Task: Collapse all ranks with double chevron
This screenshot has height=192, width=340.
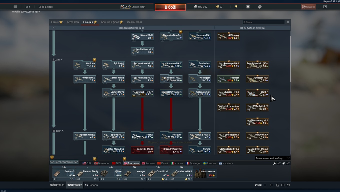Action: [53, 28]
